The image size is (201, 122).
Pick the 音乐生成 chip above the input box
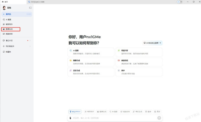[x=137, y=112]
